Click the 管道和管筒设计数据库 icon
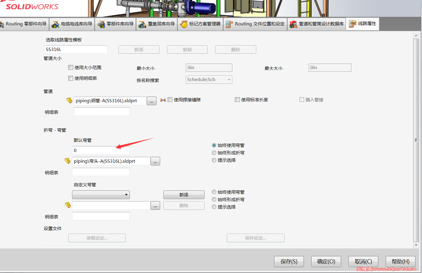Viewport: 422px width, 273px height. click(x=293, y=24)
